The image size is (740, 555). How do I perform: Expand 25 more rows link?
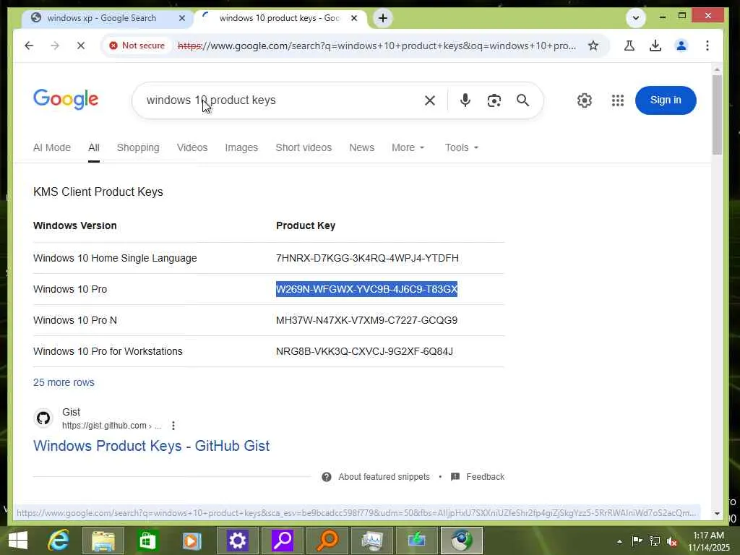pyautogui.click(x=64, y=382)
